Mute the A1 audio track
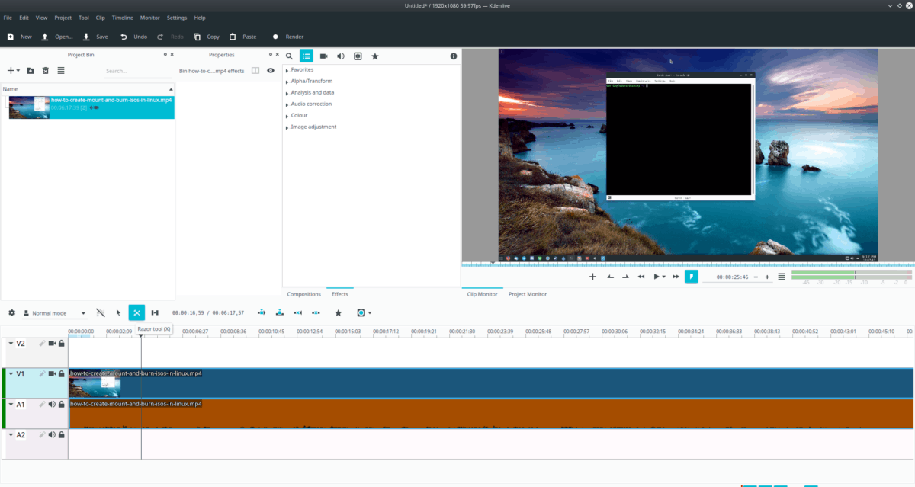Image resolution: width=915 pixels, height=487 pixels. click(x=52, y=405)
